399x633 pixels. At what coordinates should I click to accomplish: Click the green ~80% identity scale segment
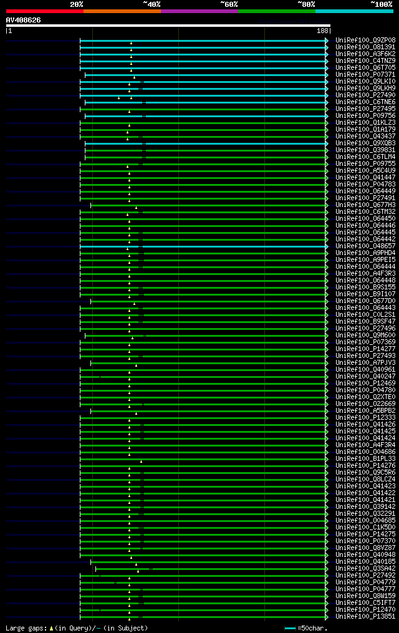point(277,11)
